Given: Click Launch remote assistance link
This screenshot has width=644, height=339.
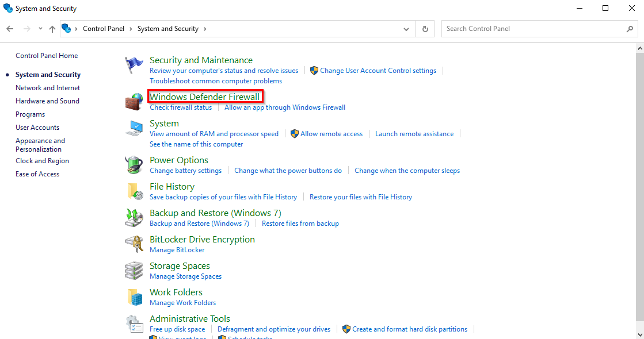Looking at the screenshot, I should coord(414,134).
